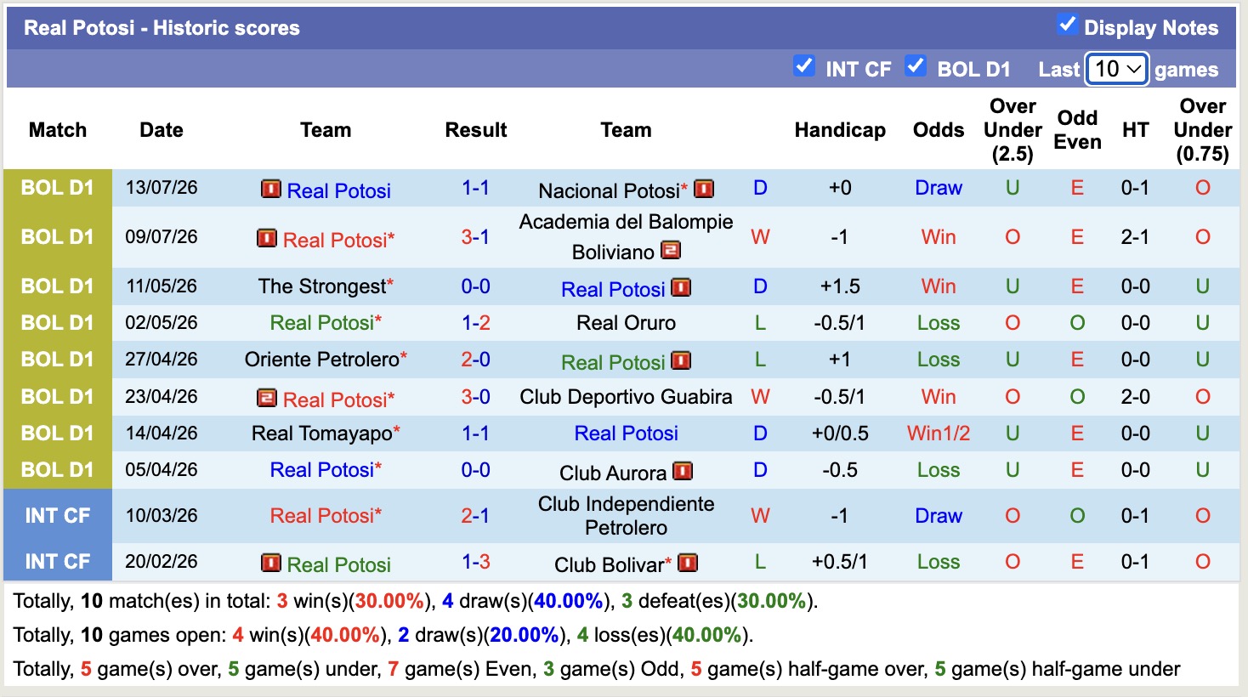This screenshot has height=697, width=1248.
Task: Open the 1-3 result versus Club Bolivar
Action: pos(475,562)
